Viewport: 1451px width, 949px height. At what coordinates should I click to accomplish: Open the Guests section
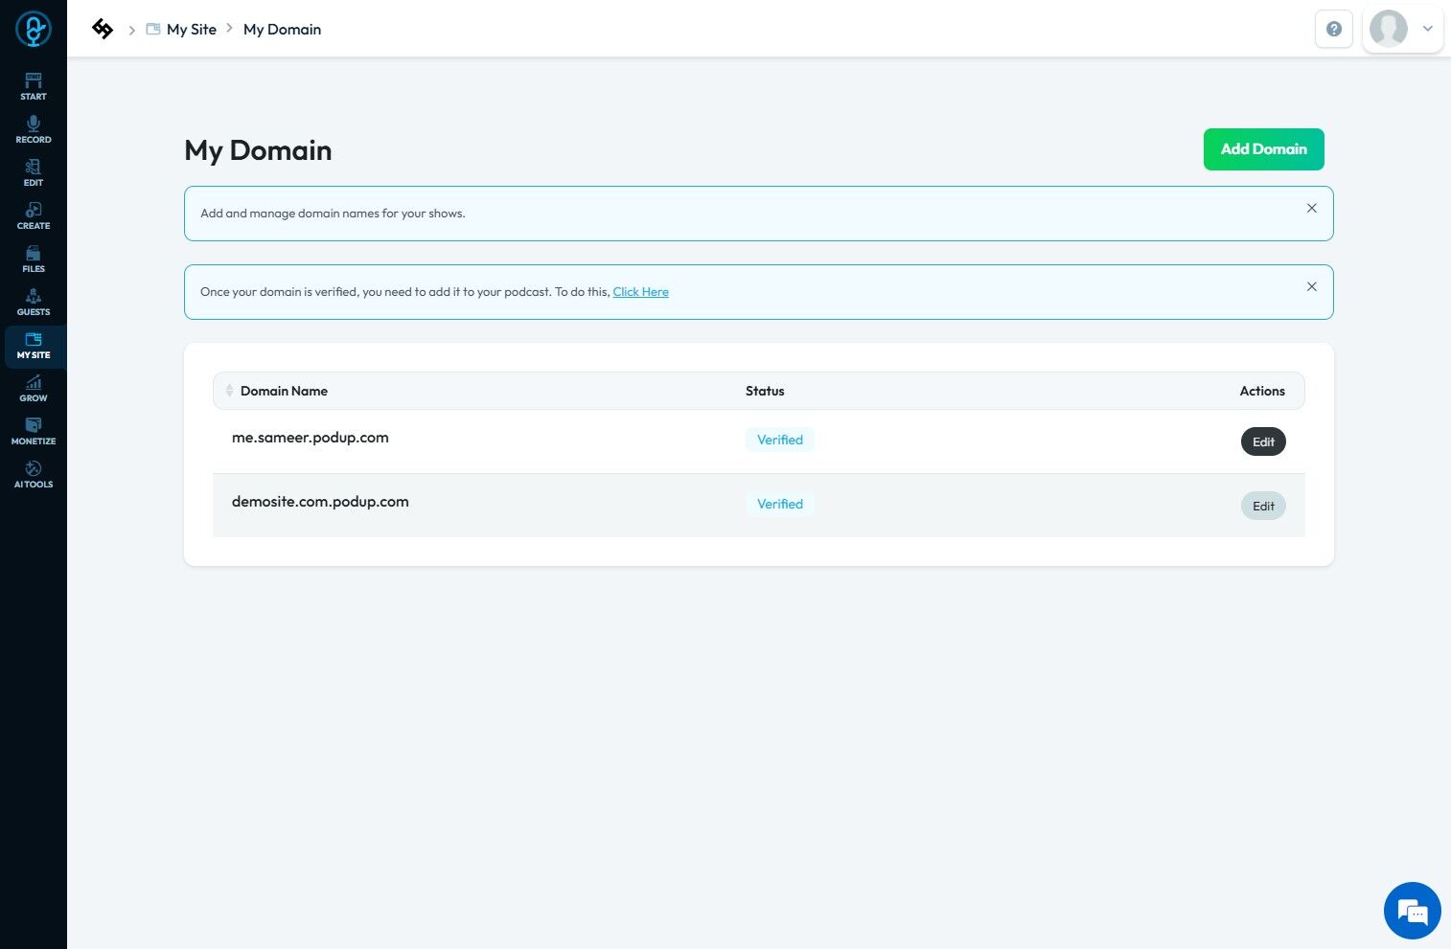(x=34, y=302)
